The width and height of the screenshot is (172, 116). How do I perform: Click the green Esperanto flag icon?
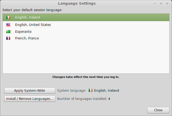pyautogui.click(x=8, y=32)
